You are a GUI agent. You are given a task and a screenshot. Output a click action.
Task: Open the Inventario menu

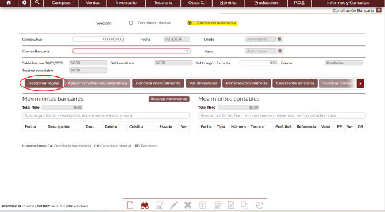pos(126,3)
